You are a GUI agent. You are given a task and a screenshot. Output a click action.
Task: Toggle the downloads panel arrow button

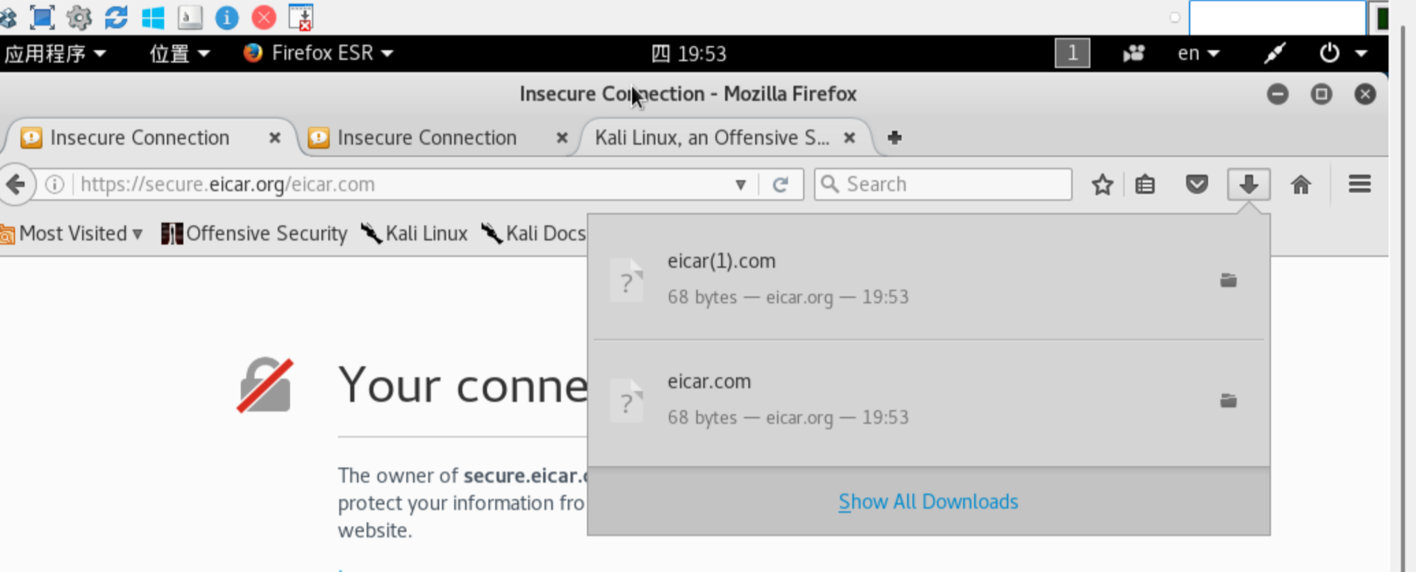[x=1249, y=184]
